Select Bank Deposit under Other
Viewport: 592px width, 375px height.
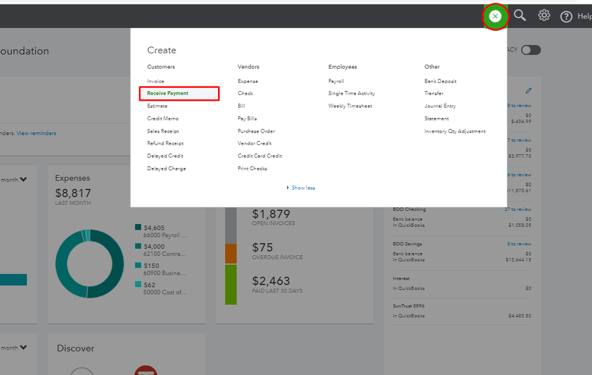(440, 81)
